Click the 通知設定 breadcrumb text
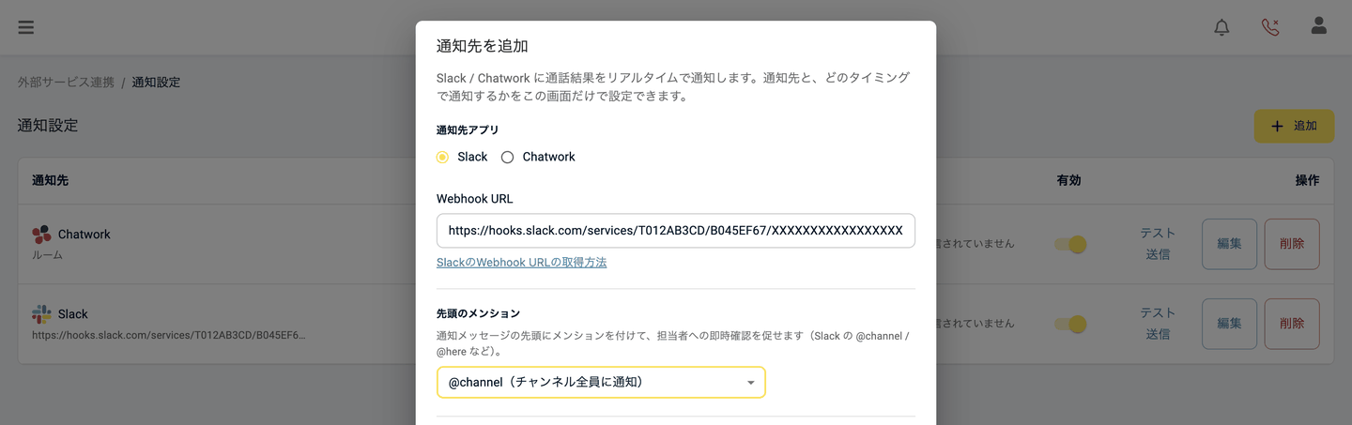The width and height of the screenshot is (1352, 425). point(156,83)
